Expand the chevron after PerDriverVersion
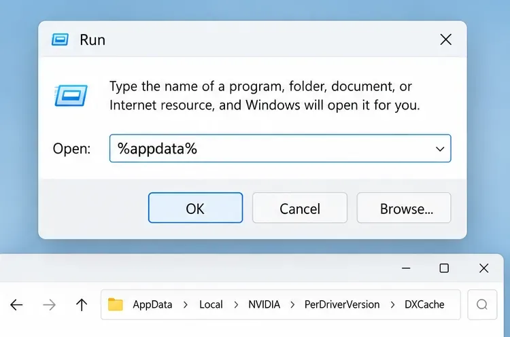Viewport: 510px width, 337px height. pyautogui.click(x=392, y=305)
